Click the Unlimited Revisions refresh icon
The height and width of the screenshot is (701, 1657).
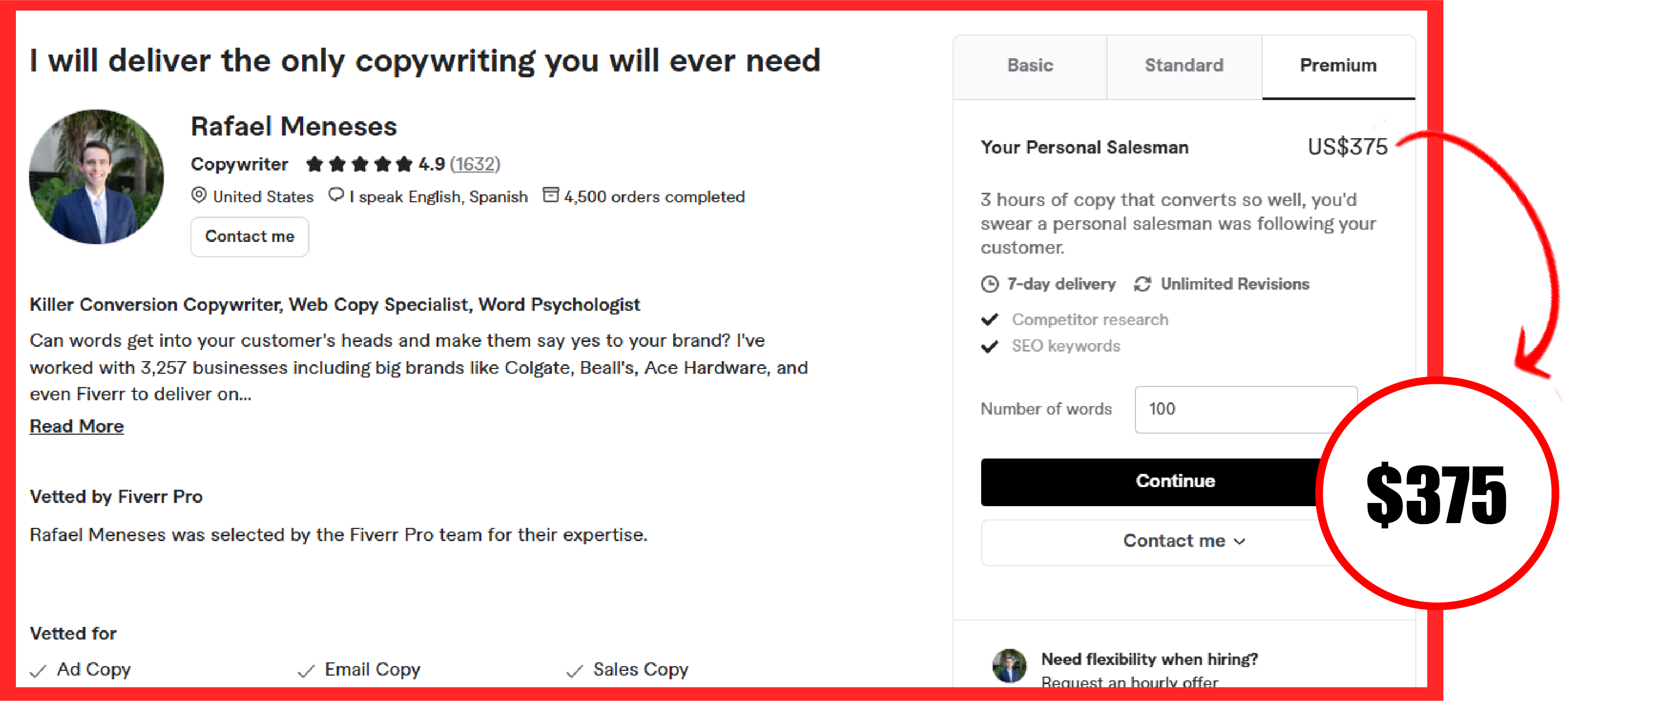coord(1142,284)
